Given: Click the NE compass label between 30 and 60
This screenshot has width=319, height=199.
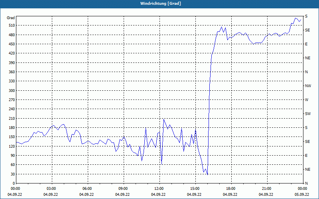Looking at the screenshot, I should pyautogui.click(x=307, y=170).
